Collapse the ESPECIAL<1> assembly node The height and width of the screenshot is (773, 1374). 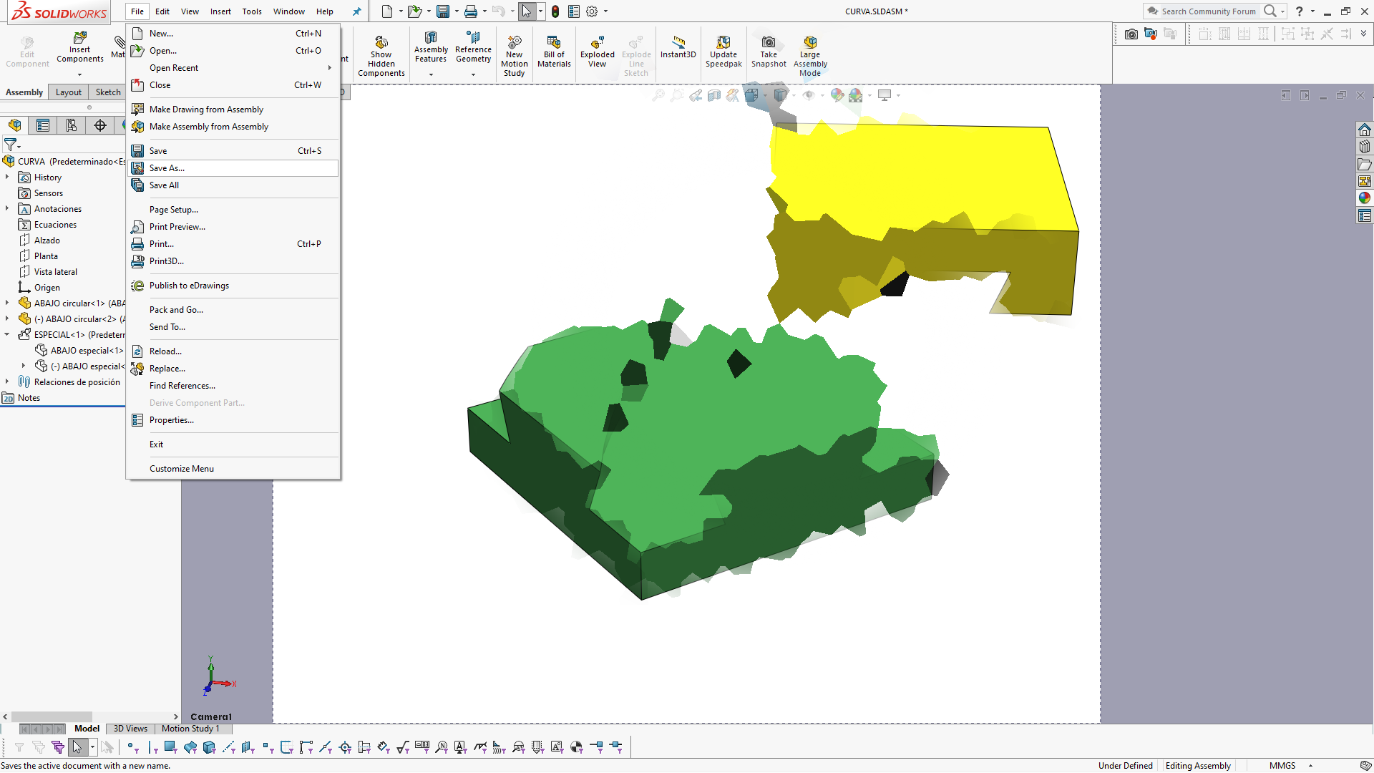coord(7,334)
